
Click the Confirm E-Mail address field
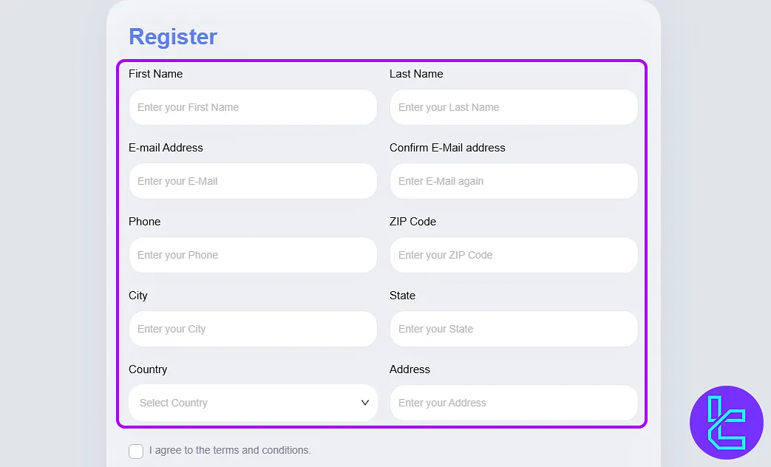click(514, 181)
